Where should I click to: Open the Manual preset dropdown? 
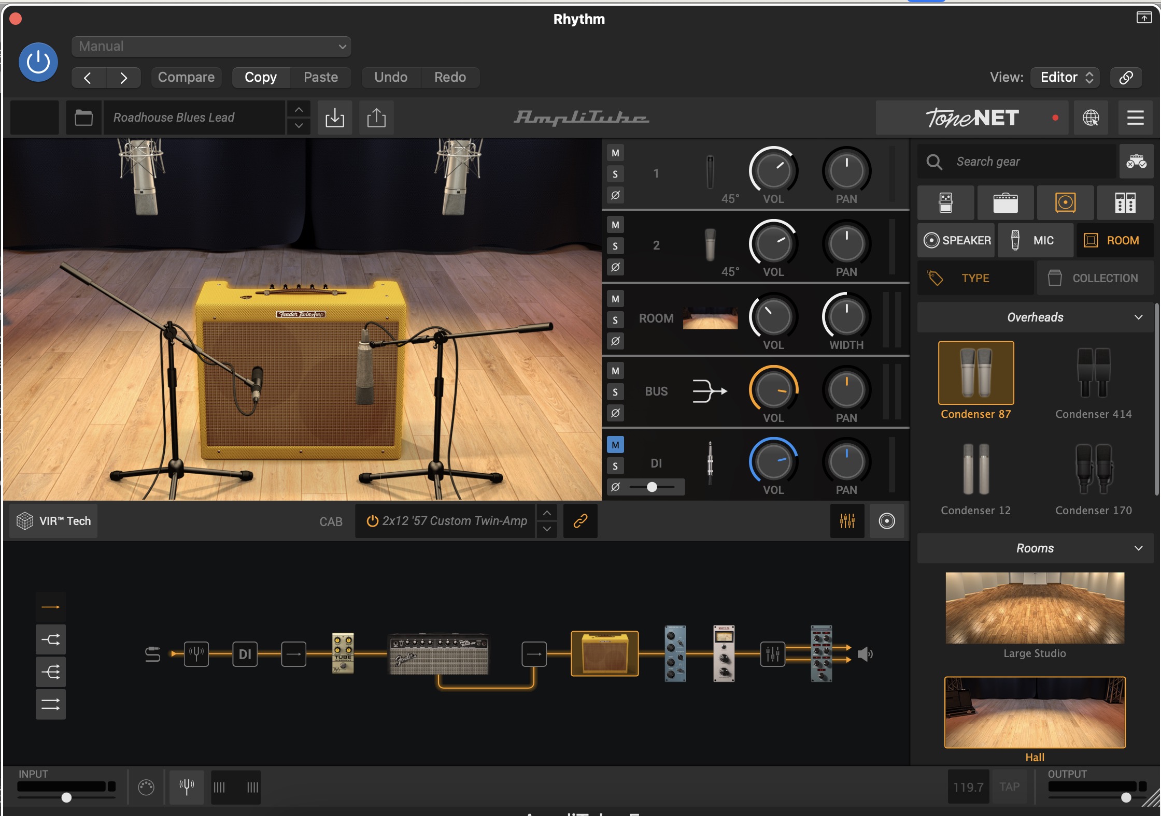point(211,47)
